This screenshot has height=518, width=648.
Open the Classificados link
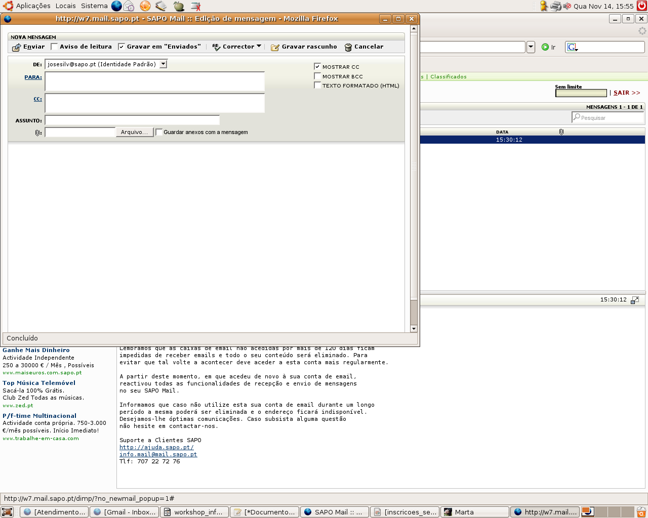(449, 77)
